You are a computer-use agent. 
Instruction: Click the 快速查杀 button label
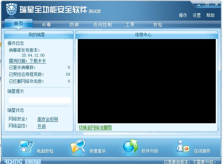point(98,151)
